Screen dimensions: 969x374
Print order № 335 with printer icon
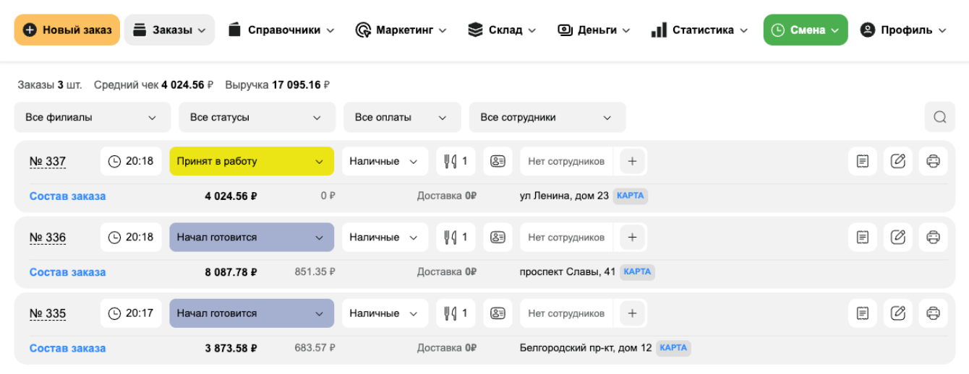[934, 313]
